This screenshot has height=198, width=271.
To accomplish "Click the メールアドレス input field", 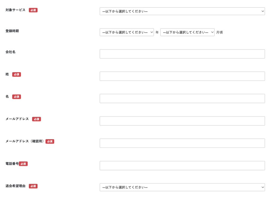I will pyautogui.click(x=182, y=121).
